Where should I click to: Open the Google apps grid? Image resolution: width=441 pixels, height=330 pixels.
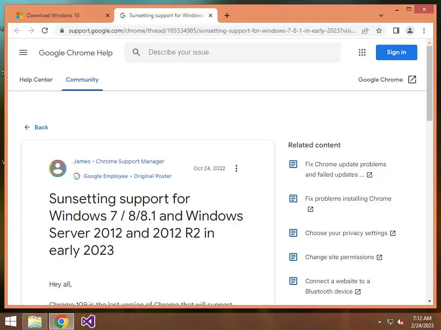click(x=362, y=52)
